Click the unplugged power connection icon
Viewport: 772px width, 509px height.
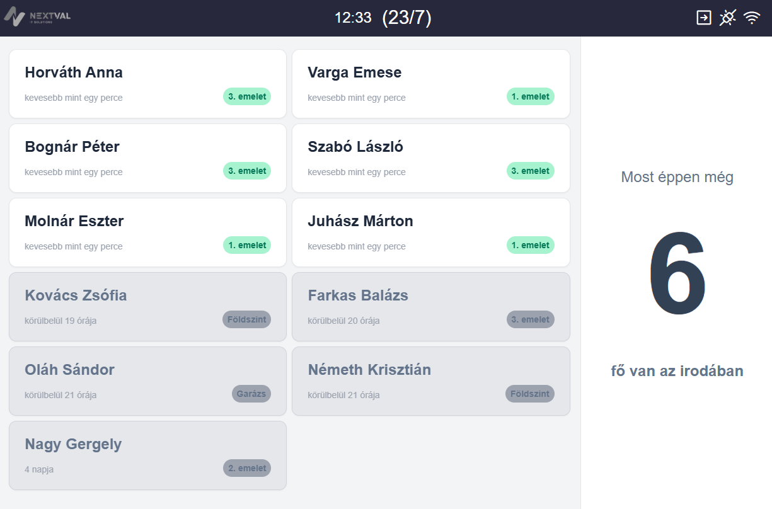tap(727, 18)
